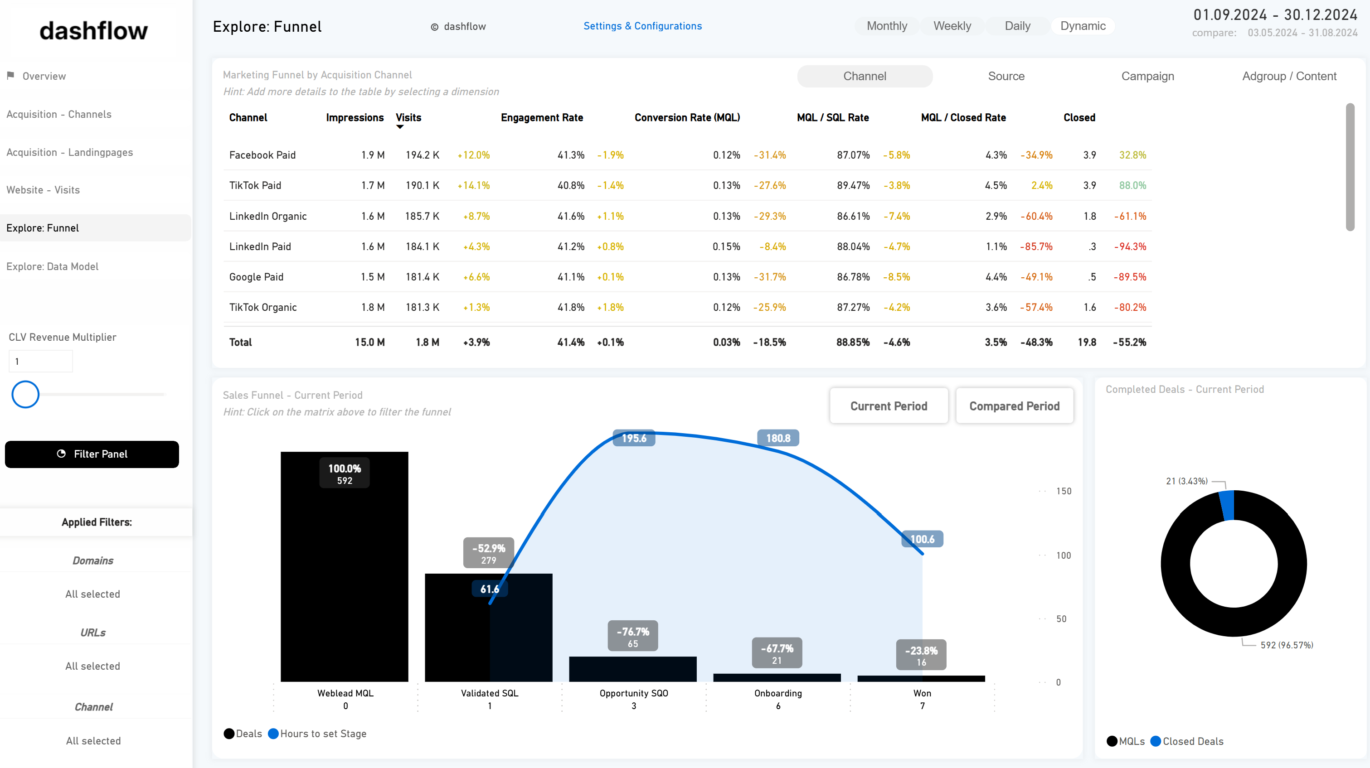Click the black Deals legend dot

(229, 734)
